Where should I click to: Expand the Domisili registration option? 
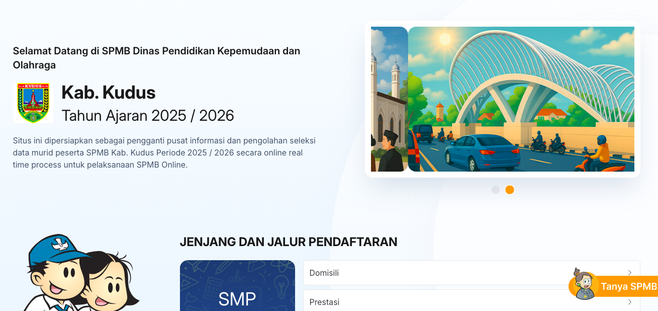coord(472,273)
